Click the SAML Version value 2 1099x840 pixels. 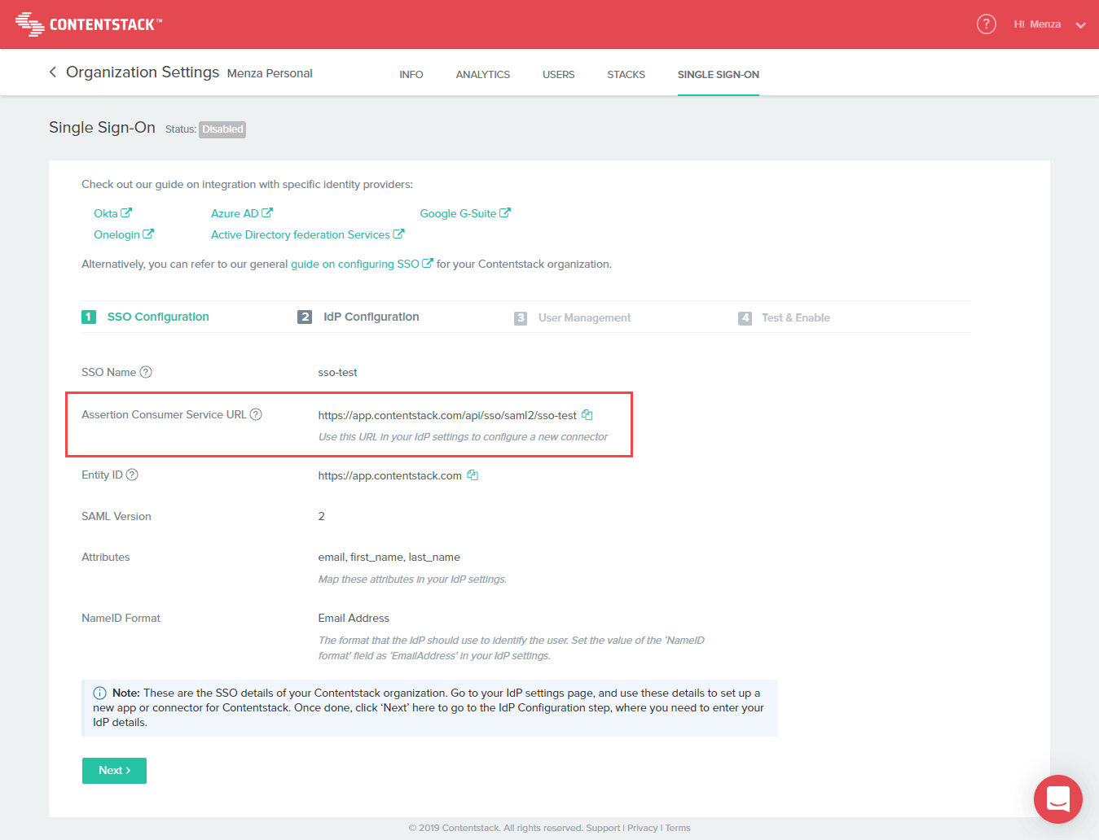tap(321, 516)
